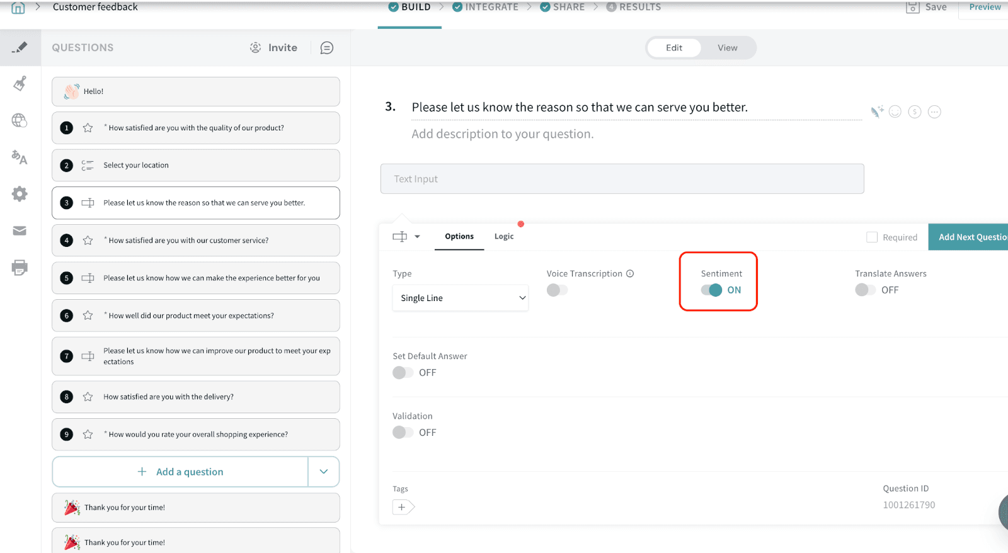Click the Text Input field
1008x553 pixels.
[622, 179]
